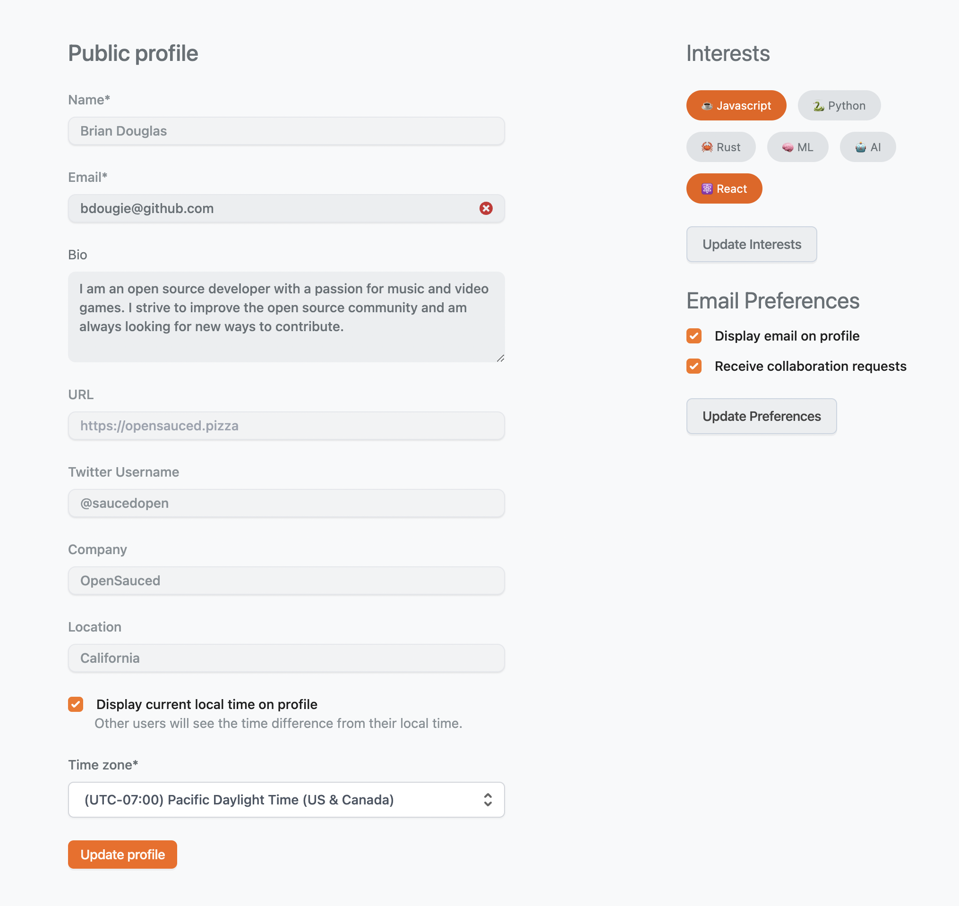The height and width of the screenshot is (906, 959).
Task: Click the time zone selector chevrons
Action: click(487, 800)
